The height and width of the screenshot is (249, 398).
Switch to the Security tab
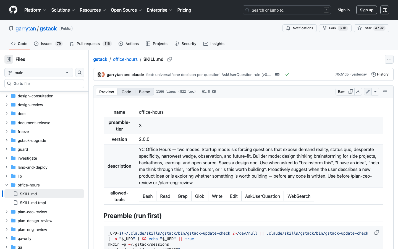point(185,44)
